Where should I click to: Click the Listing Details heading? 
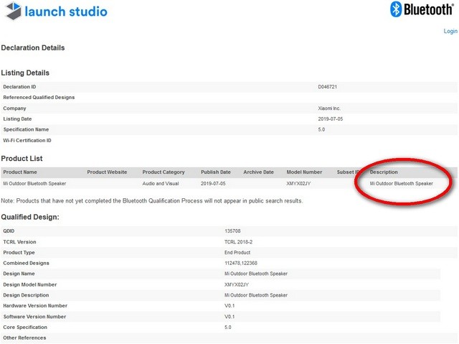tap(25, 73)
